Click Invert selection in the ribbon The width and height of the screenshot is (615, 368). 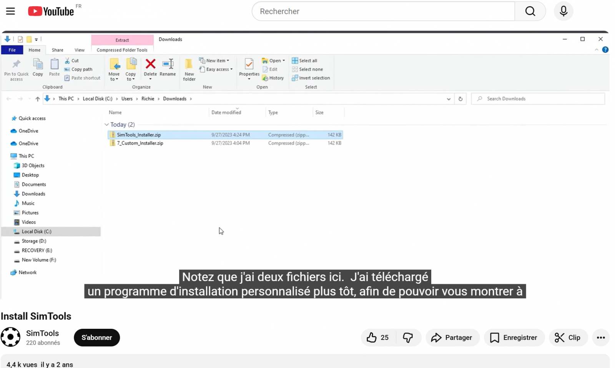(311, 78)
